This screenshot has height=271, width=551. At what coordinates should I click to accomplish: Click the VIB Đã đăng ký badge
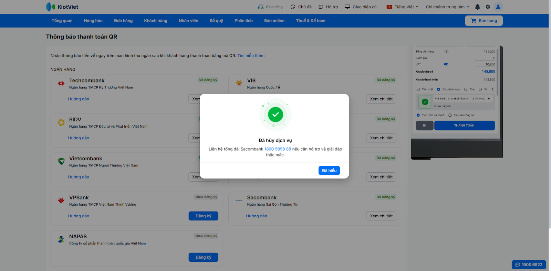point(386,80)
